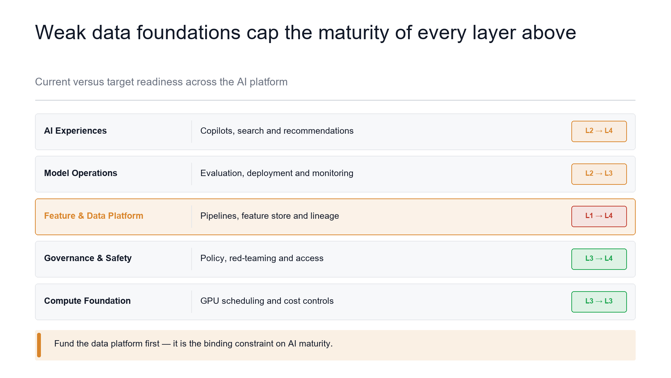Click the L2 → L3 maturity badge
This screenshot has height=378, width=671.
[599, 174]
